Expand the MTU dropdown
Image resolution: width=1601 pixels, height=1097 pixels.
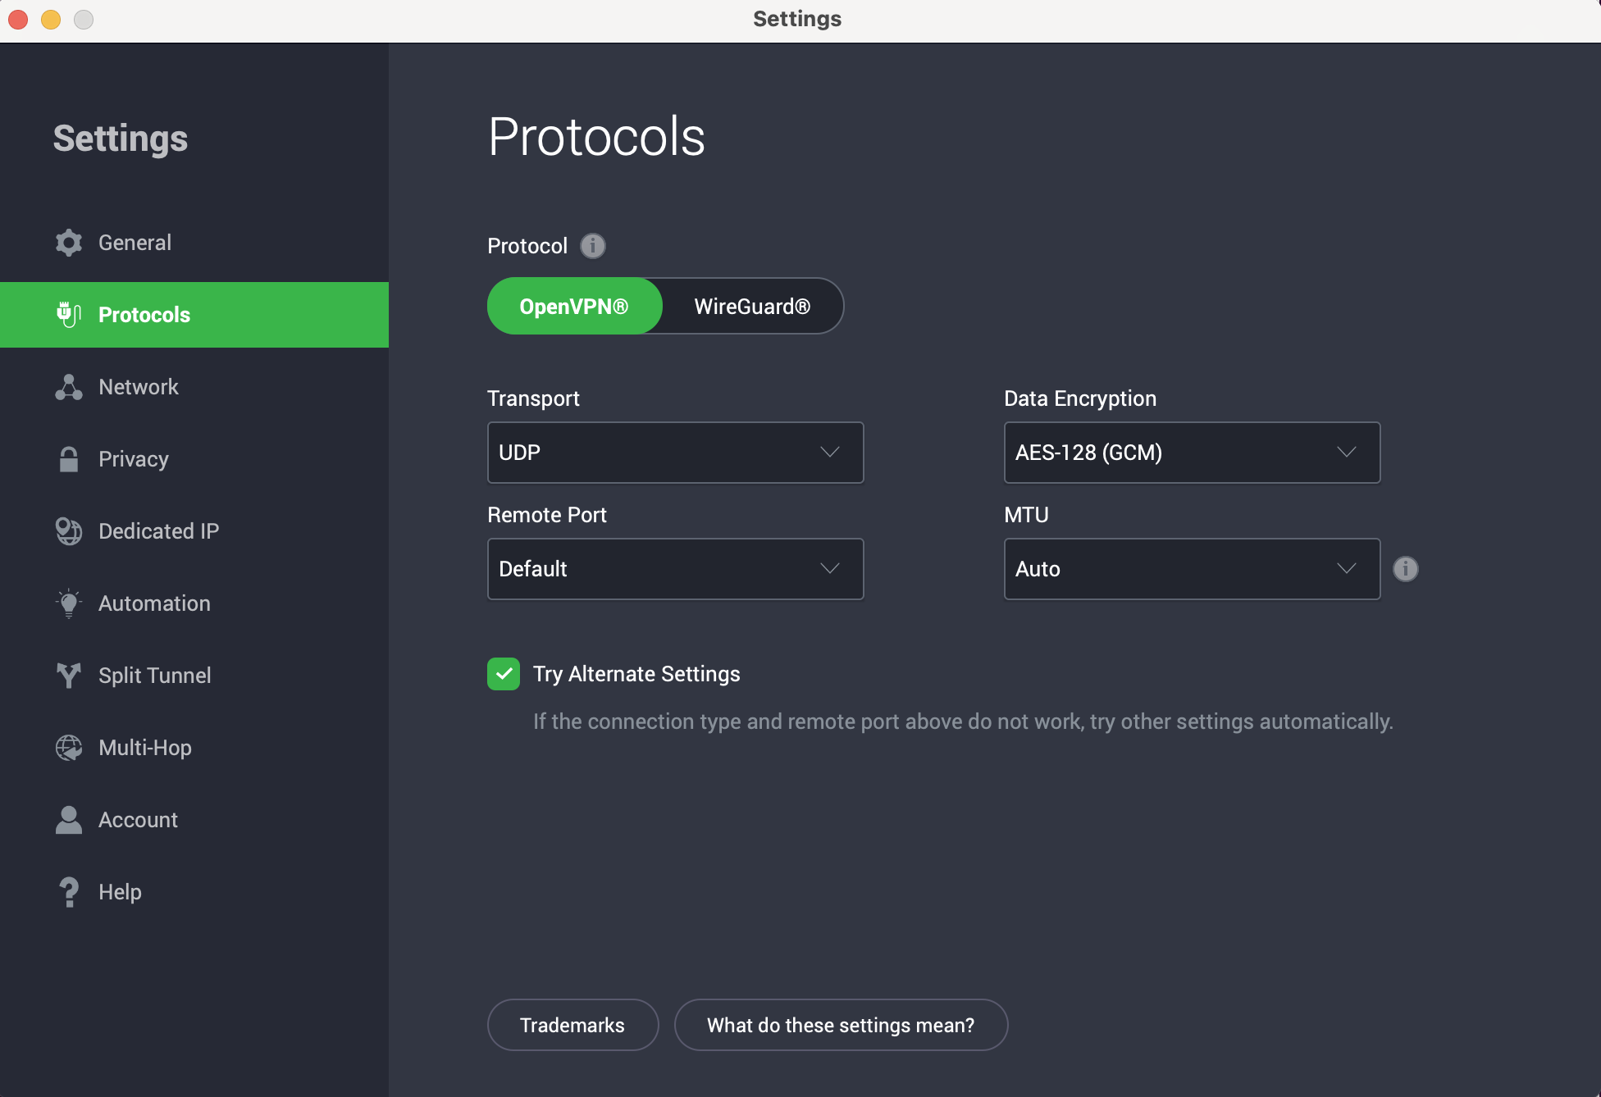coord(1191,568)
